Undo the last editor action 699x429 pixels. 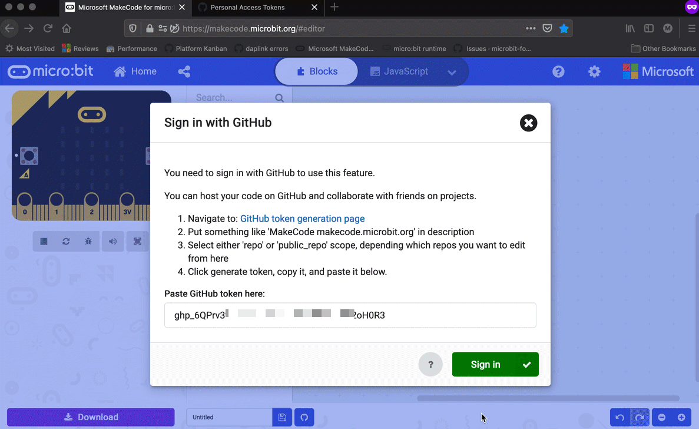620,417
